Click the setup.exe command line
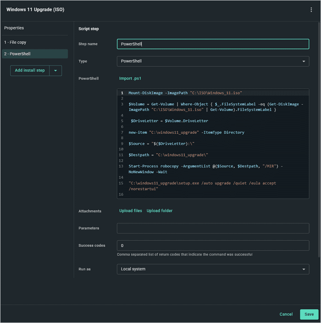The image size is (321, 323). [x=202, y=186]
